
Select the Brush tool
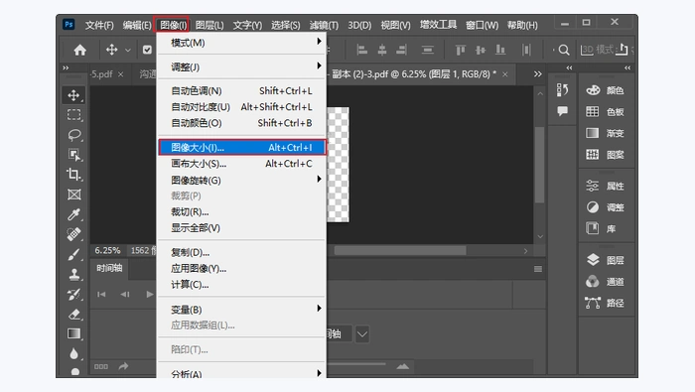[74, 254]
